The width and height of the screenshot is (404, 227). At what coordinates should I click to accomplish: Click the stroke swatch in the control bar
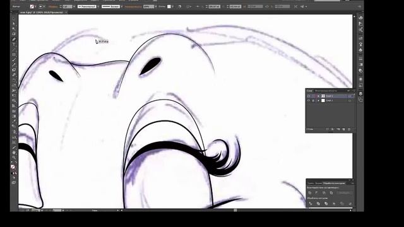coord(40,7)
